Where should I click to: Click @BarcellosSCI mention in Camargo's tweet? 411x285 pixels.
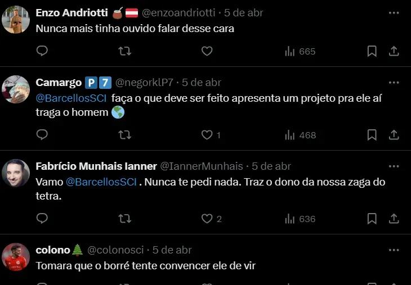71,98
